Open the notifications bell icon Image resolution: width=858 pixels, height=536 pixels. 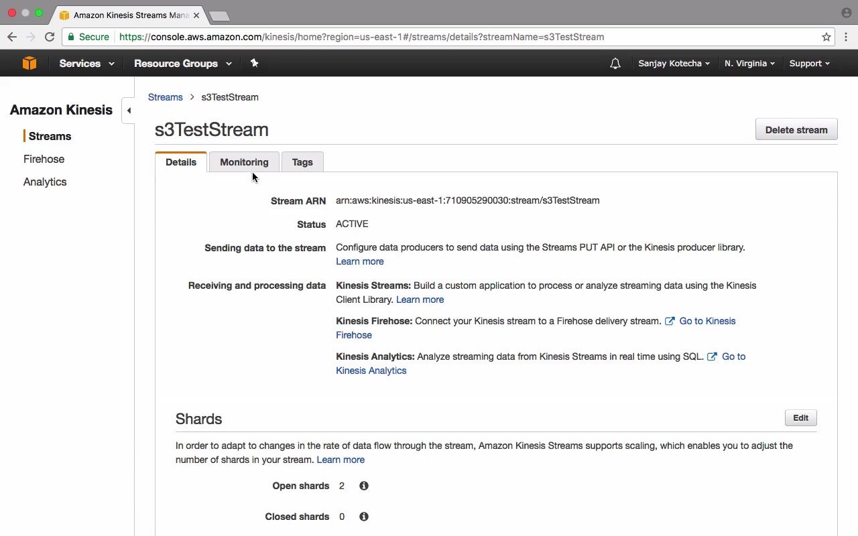(615, 64)
